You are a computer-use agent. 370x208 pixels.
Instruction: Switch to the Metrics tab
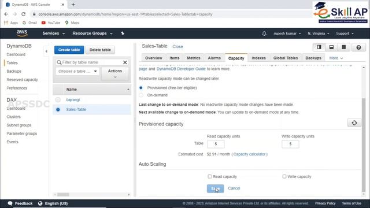click(x=194, y=58)
